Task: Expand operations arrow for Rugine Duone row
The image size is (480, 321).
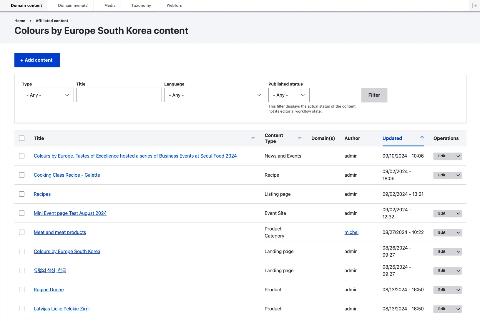Action: [458, 290]
